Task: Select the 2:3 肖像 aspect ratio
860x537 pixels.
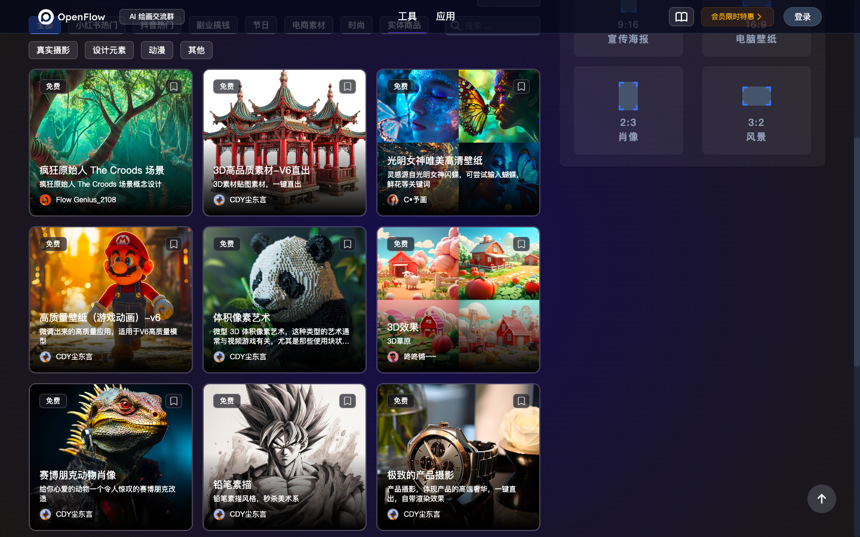Action: click(x=628, y=110)
